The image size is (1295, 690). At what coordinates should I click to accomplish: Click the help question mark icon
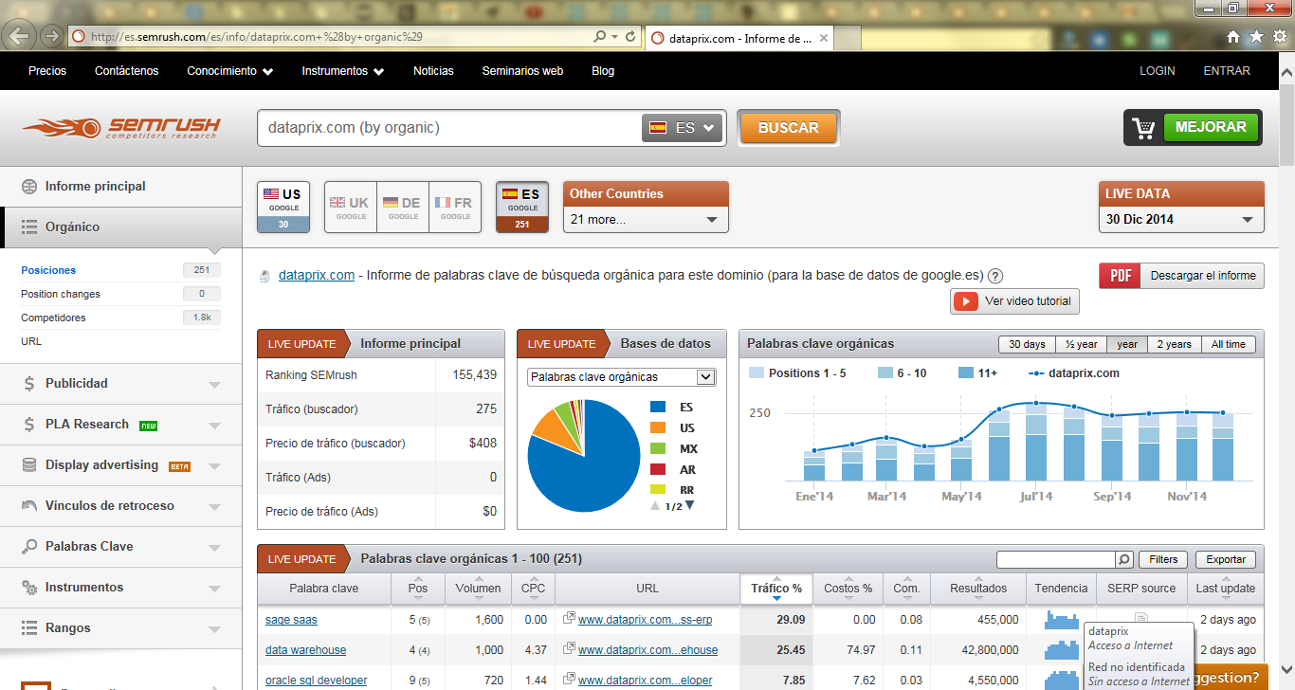tap(995, 277)
